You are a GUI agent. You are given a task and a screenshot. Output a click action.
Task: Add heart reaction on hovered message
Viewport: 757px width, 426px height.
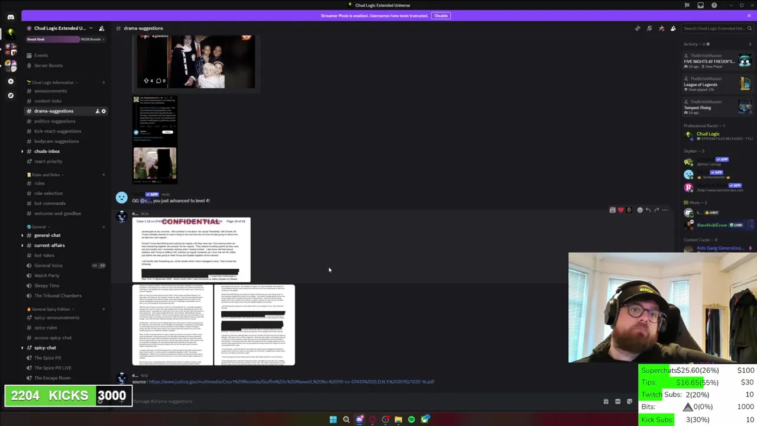click(x=620, y=210)
